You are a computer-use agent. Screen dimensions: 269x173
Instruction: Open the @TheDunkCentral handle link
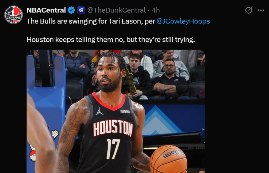tap(116, 10)
